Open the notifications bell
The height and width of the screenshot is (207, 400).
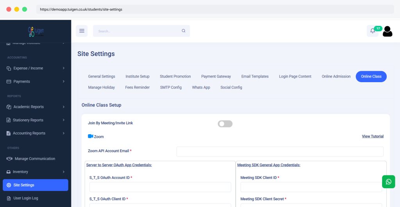(373, 31)
